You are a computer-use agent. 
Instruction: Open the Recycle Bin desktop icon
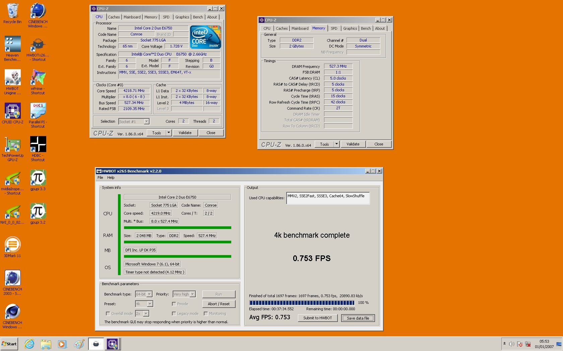click(x=12, y=13)
